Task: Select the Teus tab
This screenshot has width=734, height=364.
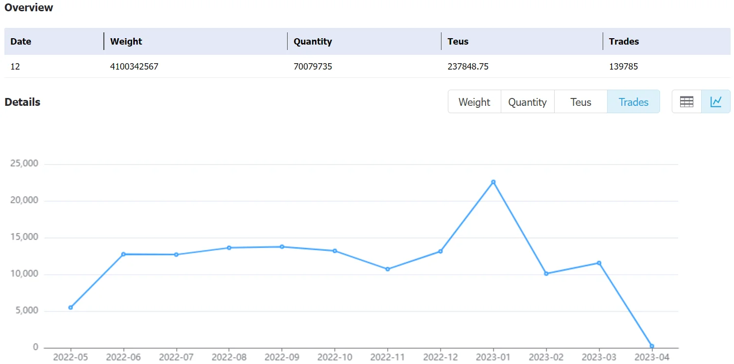Action: [x=581, y=102]
